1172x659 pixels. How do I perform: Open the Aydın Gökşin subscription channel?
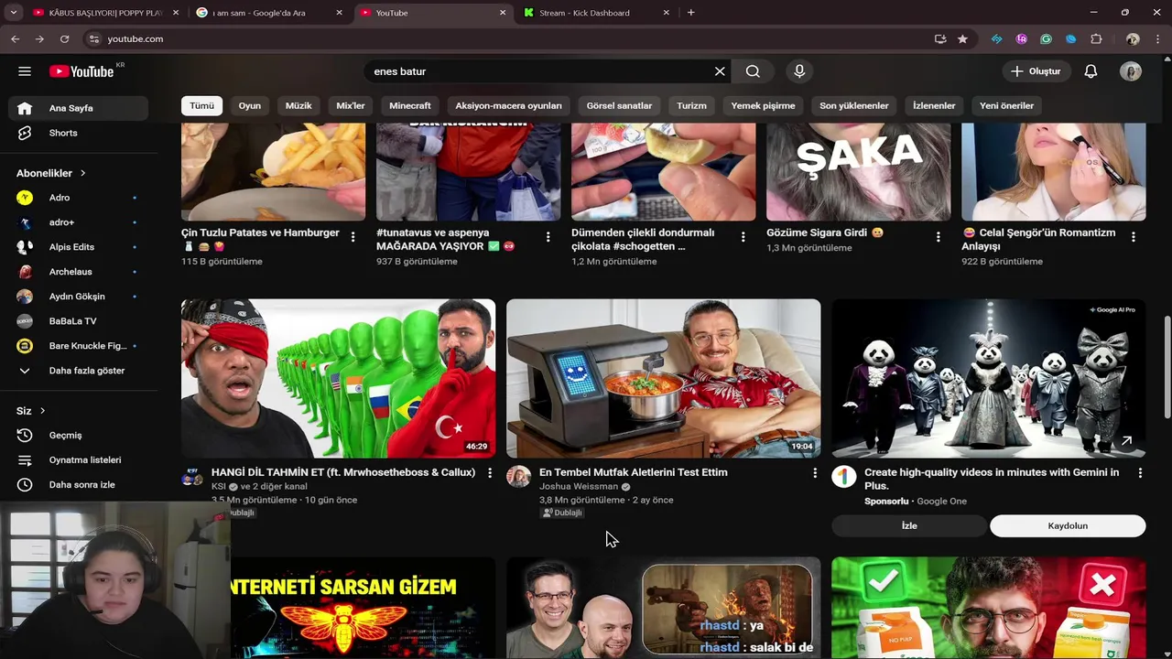pyautogui.click(x=79, y=297)
